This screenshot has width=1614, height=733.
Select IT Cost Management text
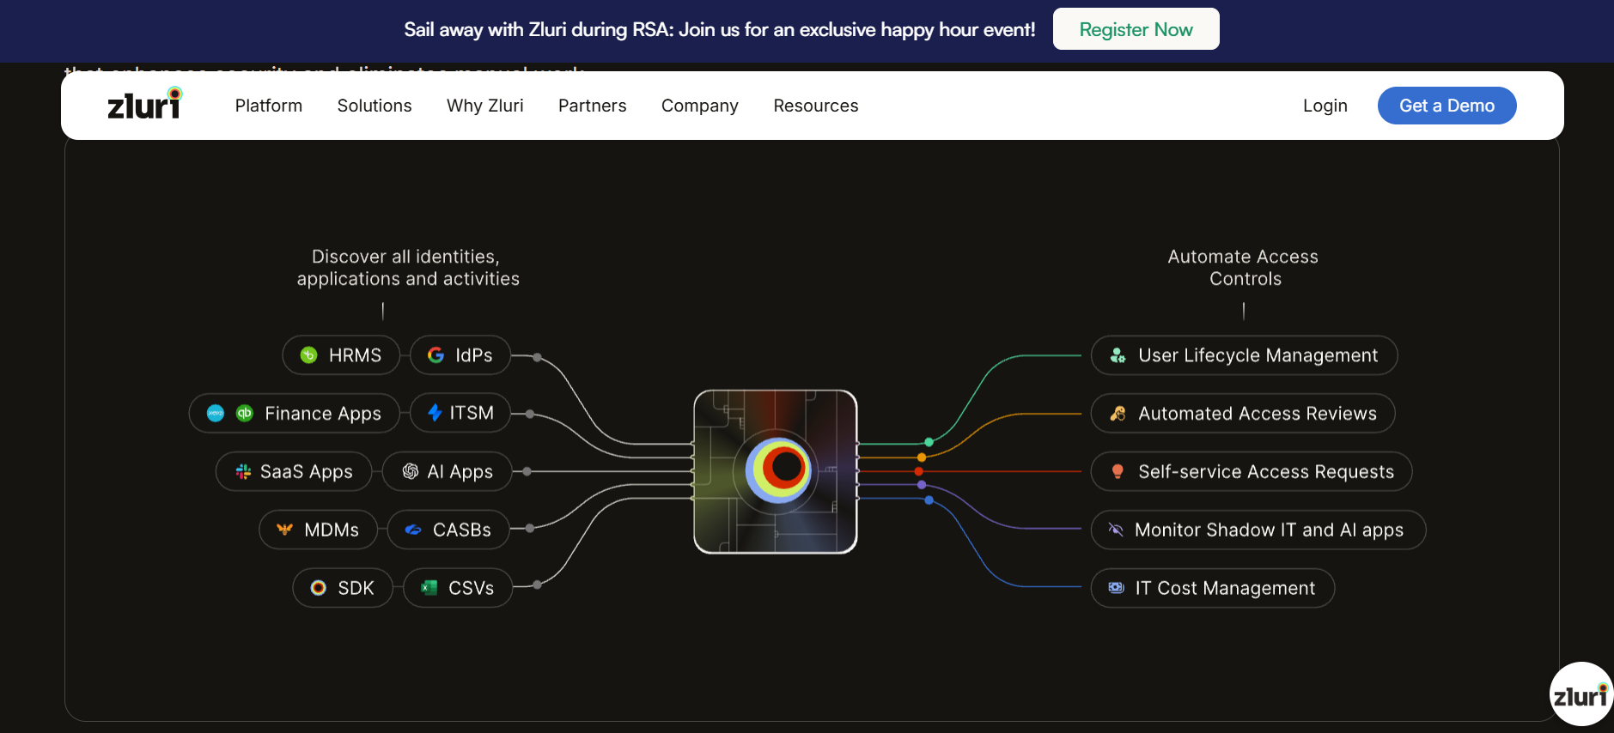click(x=1225, y=588)
